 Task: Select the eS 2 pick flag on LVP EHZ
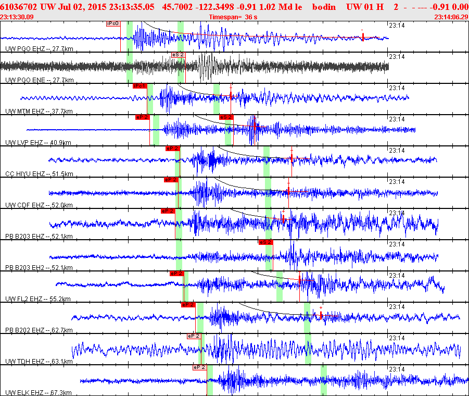226,117
